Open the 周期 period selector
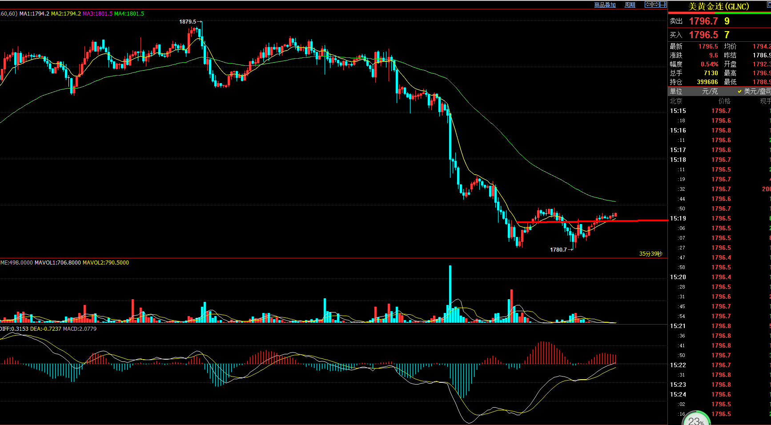The image size is (771, 425). point(630,5)
